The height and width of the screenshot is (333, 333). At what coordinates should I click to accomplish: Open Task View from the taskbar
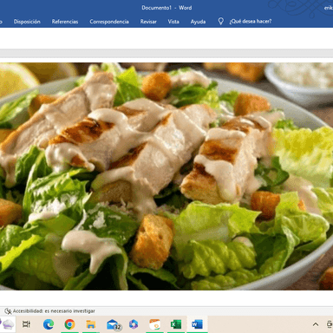(x=26, y=324)
